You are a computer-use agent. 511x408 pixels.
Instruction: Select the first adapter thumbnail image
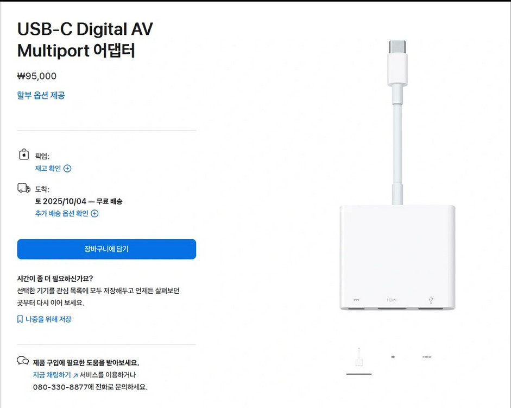tap(359, 358)
